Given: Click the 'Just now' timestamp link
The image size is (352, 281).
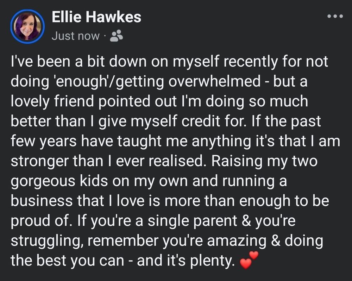Looking at the screenshot, I should 76,36.
